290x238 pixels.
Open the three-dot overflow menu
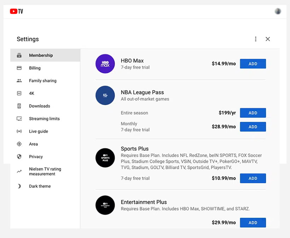click(x=256, y=39)
